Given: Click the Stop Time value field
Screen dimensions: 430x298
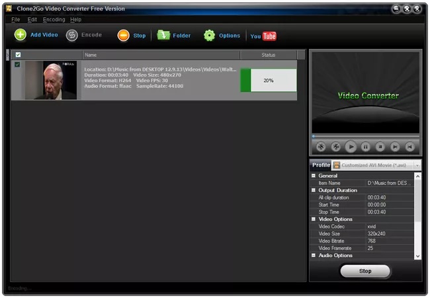Looking at the screenshot, I should tap(390, 212).
